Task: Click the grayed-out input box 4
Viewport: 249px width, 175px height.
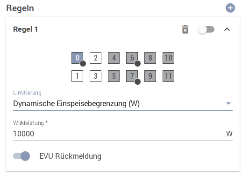Action: point(114,58)
